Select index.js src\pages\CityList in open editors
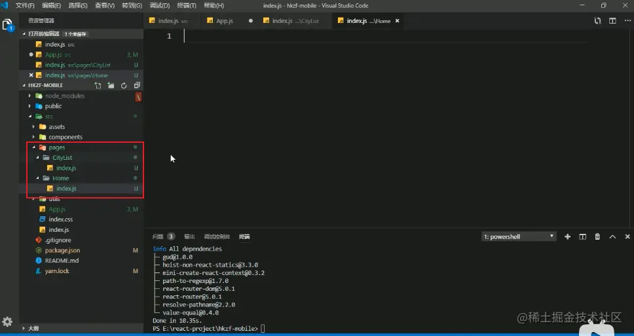The width and height of the screenshot is (634, 336). [x=81, y=65]
